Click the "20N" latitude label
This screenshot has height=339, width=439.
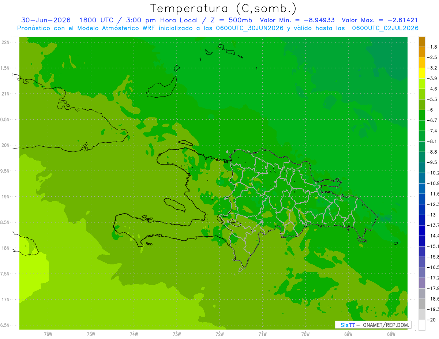pos(6,145)
